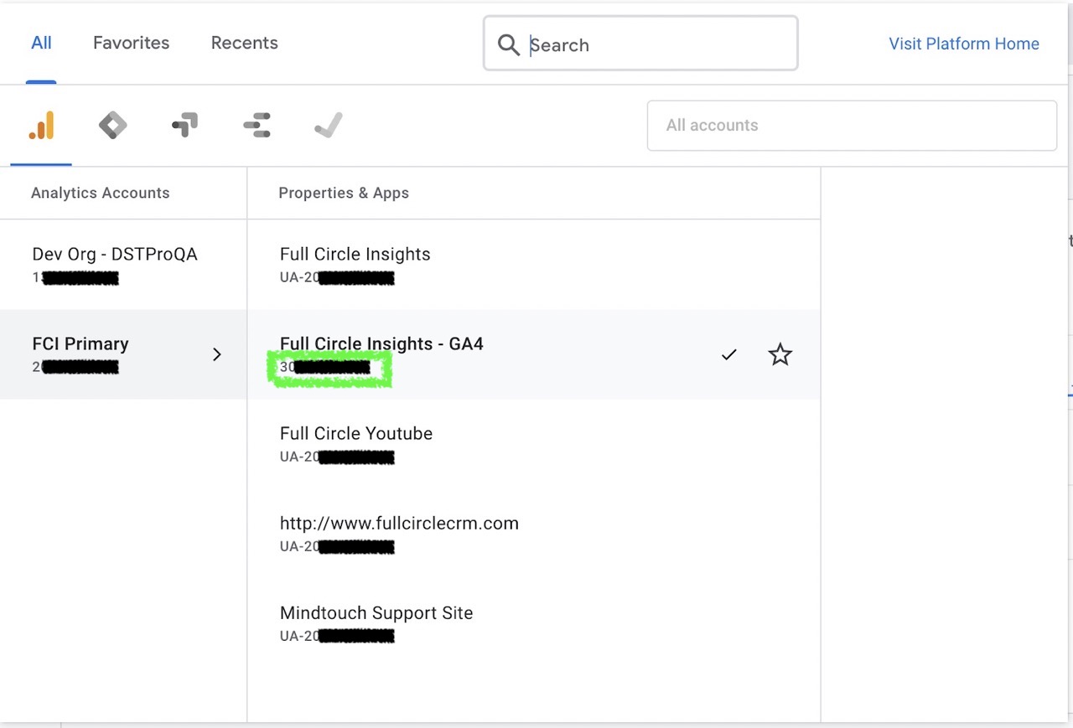The image size is (1073, 728).
Task: Open the Full Circle Insights property
Action: click(x=534, y=265)
